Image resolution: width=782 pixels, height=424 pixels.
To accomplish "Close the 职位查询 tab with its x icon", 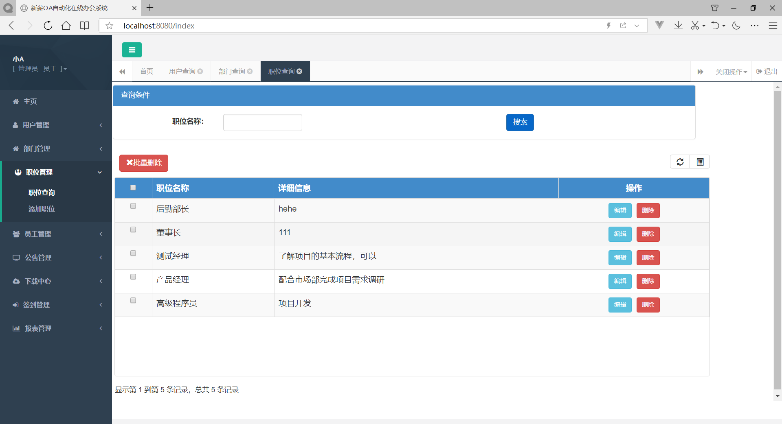I will point(299,71).
